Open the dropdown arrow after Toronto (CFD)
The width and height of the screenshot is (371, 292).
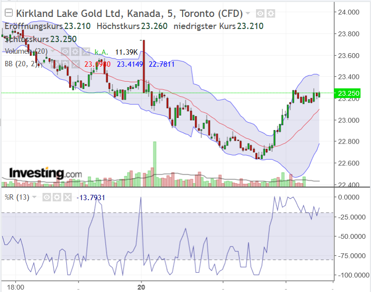248,13
